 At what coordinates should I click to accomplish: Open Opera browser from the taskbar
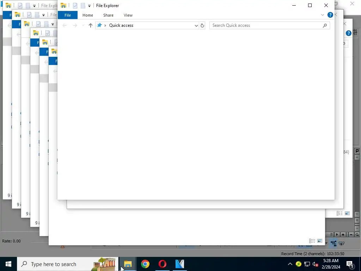click(x=162, y=264)
